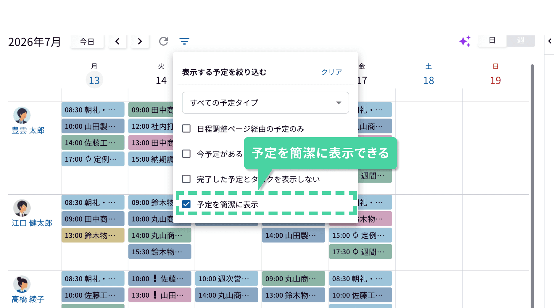Click the 2026年7月 month title
The height and width of the screenshot is (308, 554).
point(34,42)
